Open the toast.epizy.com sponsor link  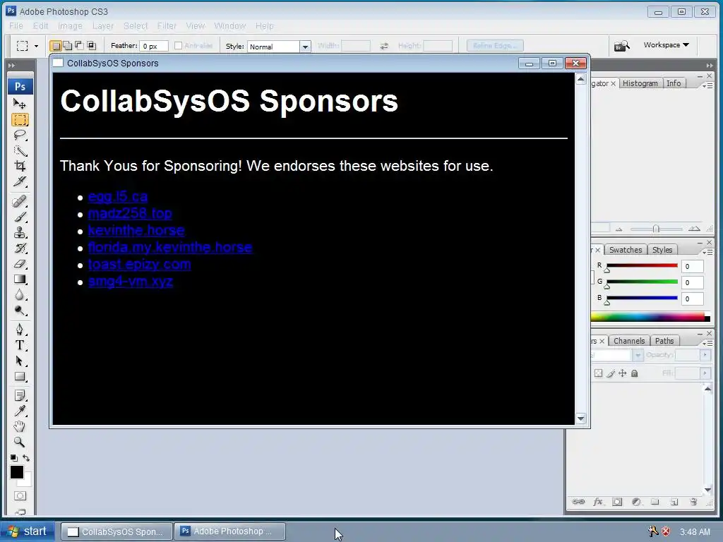pyautogui.click(x=139, y=265)
